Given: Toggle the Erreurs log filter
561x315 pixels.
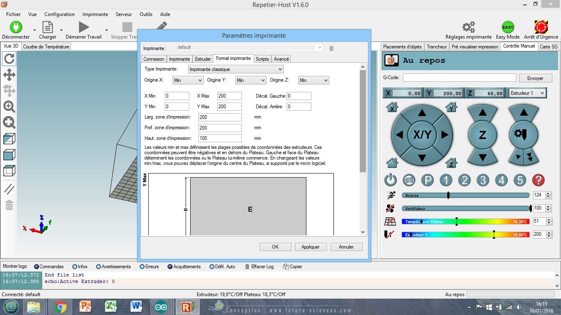Looking at the screenshot, I should (x=149, y=267).
